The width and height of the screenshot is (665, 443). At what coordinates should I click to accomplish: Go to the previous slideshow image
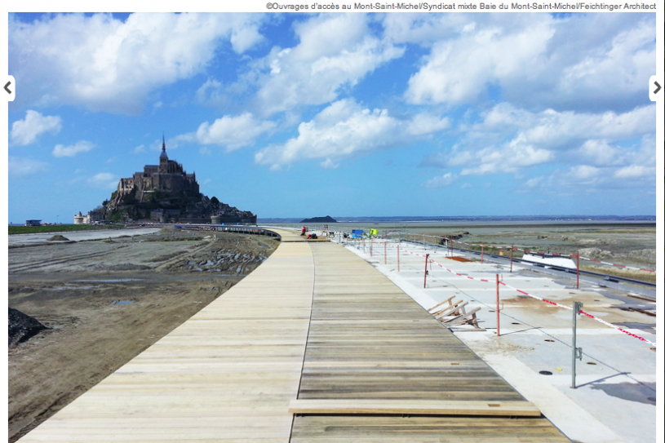8,88
